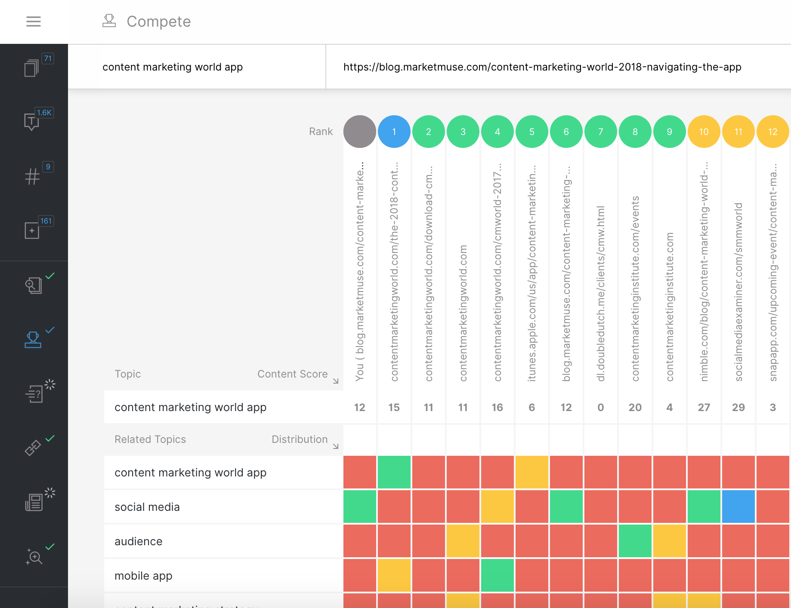Open the hamburger menu
This screenshot has height=608, width=791.
(34, 21)
